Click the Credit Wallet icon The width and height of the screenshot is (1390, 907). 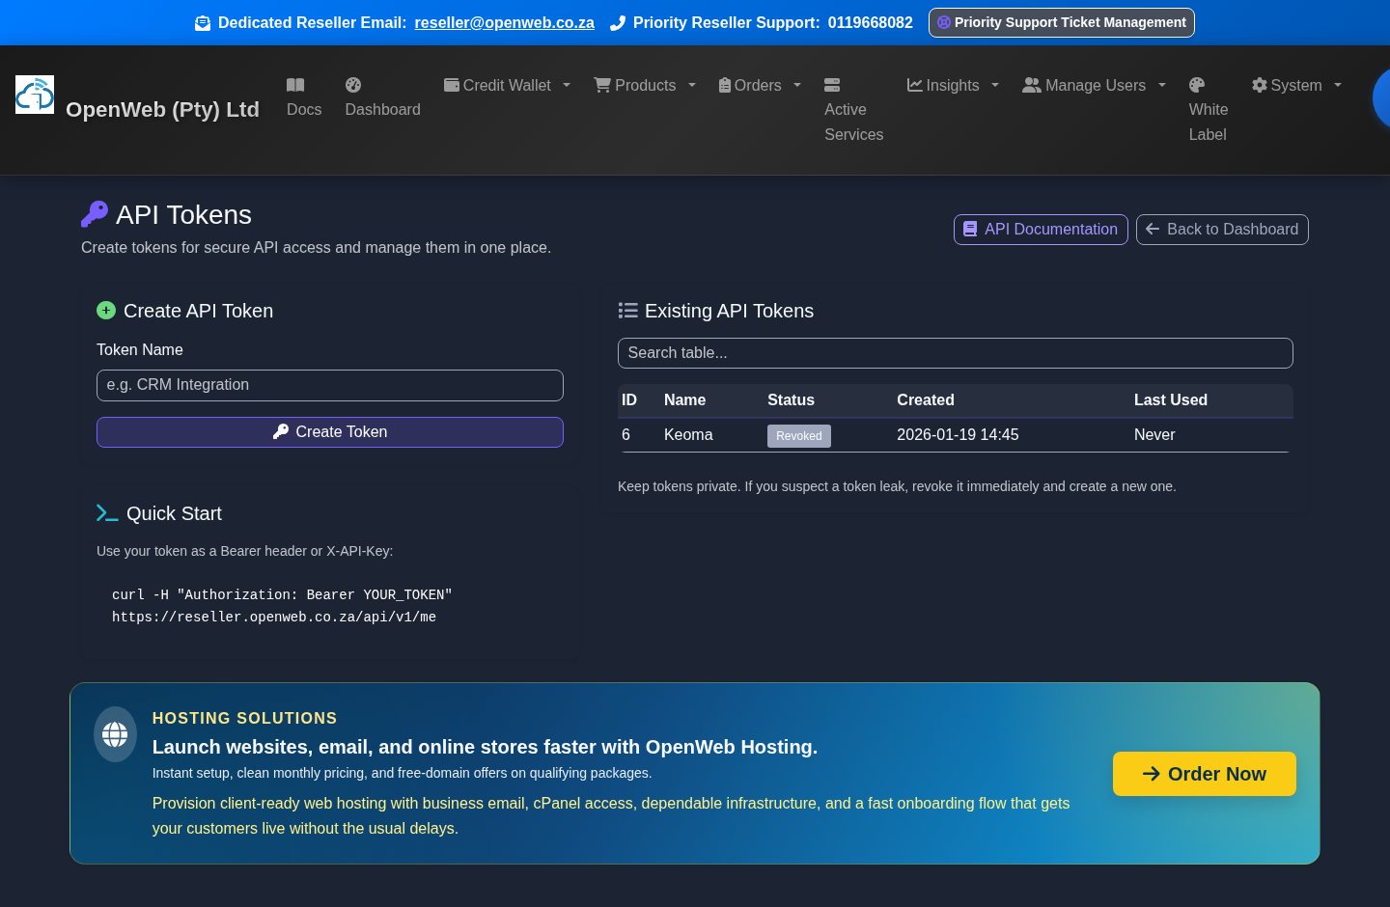[452, 85]
